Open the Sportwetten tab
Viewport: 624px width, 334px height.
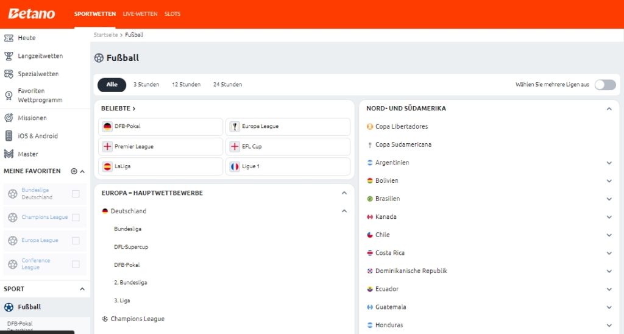[x=94, y=14]
